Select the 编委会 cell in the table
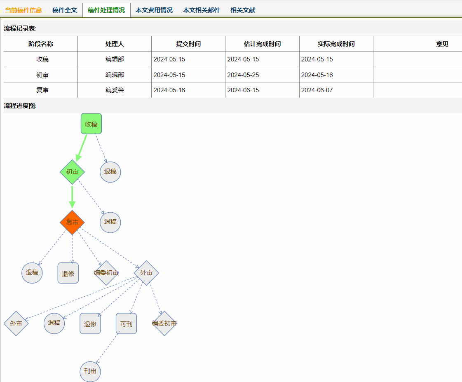Image resolution: width=462 pixels, height=382 pixels. click(115, 90)
